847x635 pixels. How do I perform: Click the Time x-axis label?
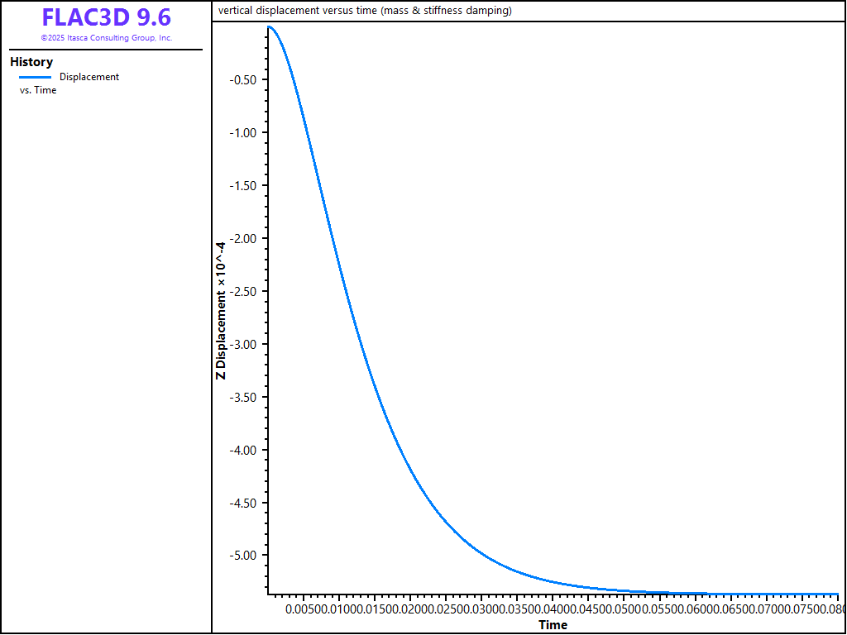pos(553,624)
